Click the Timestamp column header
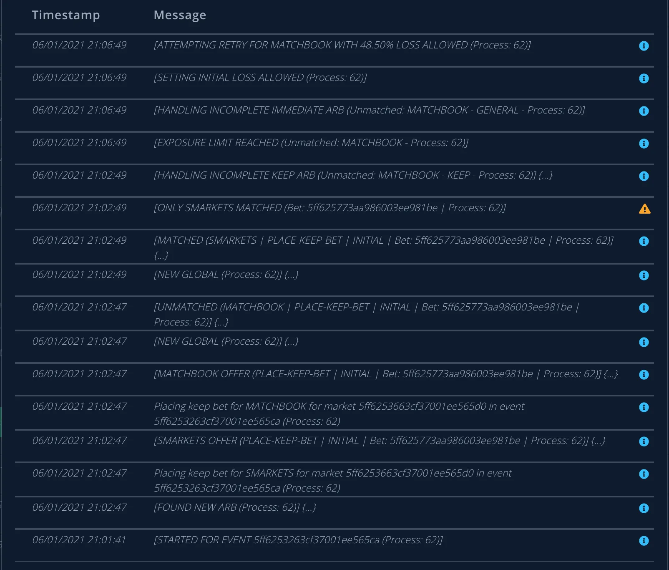Viewport: 669px width, 570px height. pos(66,15)
